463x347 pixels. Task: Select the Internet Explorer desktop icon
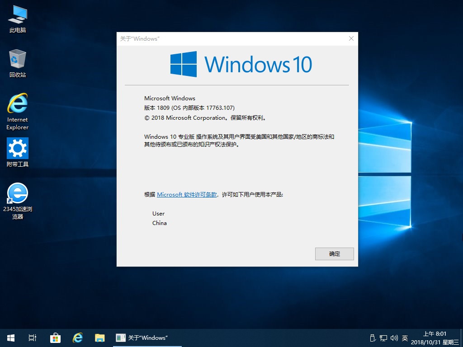pyautogui.click(x=18, y=112)
